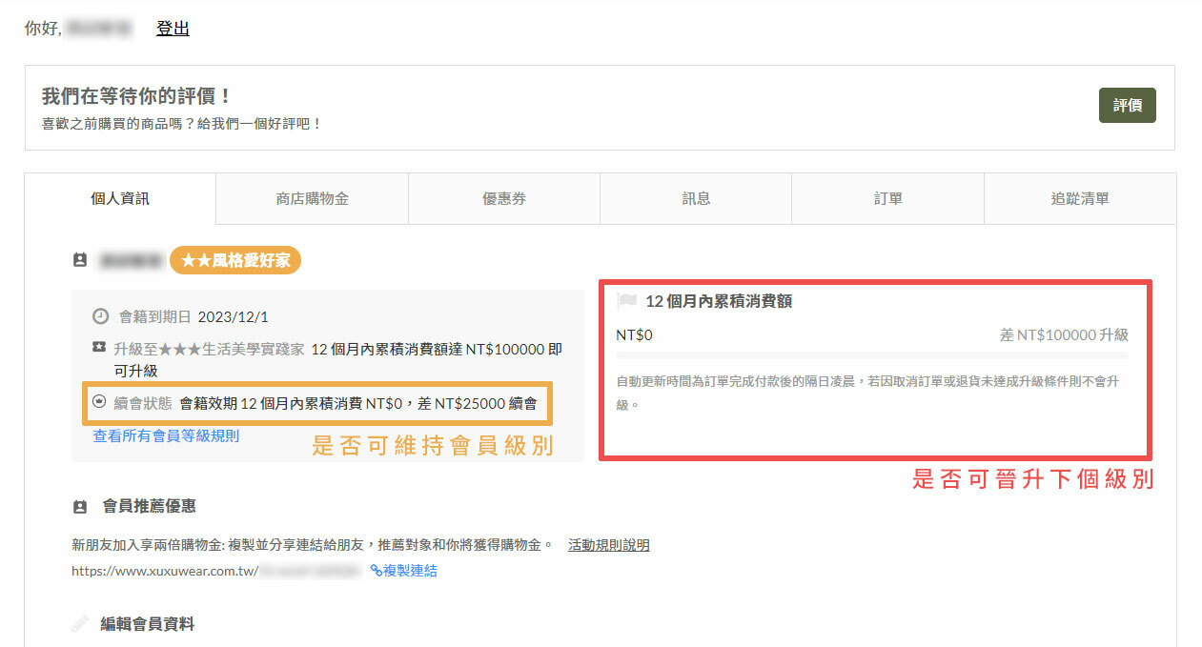Click the clock icon beside 會籍到期日
The height and width of the screenshot is (647, 1202).
pos(100,316)
